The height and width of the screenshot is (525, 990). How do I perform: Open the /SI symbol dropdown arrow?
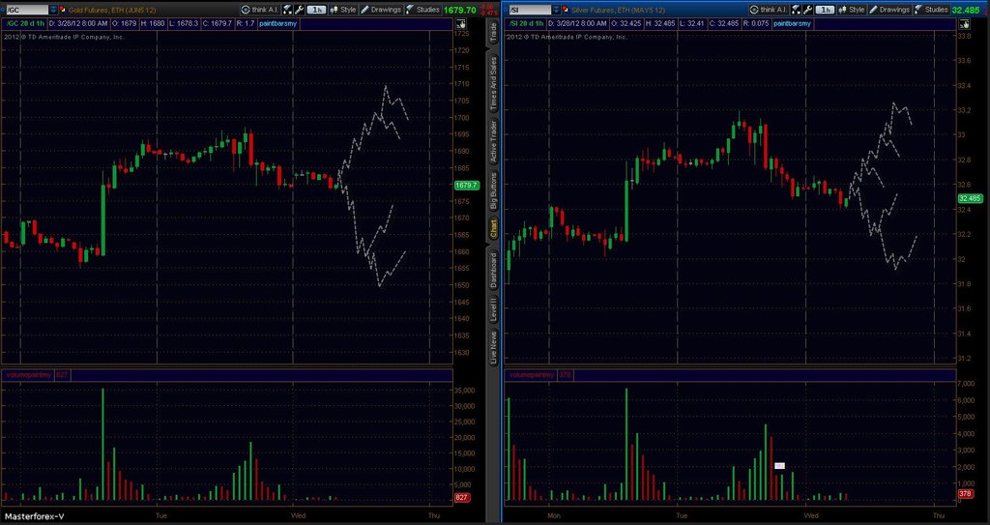tap(556, 10)
